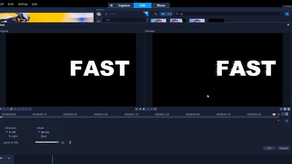Viewport: 292px width, 164px height.
Task: Close the Wind filter dialog
Action: [288, 25]
